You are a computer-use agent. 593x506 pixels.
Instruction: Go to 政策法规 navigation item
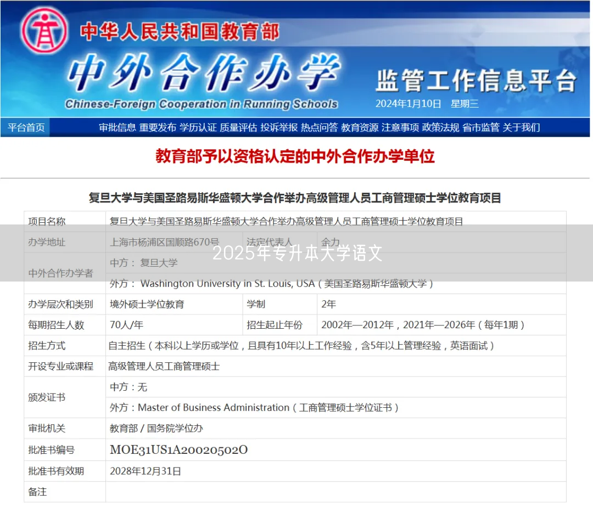click(440, 127)
